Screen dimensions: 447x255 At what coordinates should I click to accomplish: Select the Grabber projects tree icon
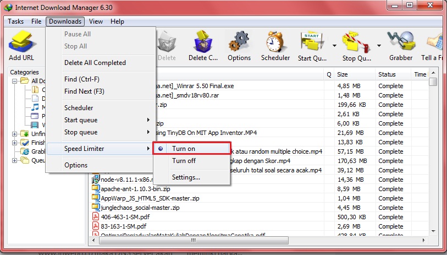[x=25, y=151]
